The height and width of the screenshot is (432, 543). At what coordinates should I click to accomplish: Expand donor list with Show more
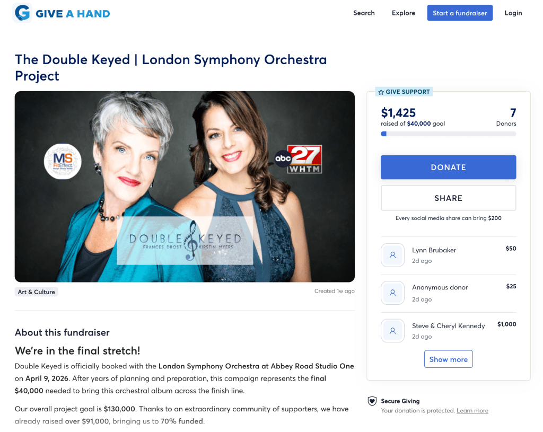(x=449, y=359)
